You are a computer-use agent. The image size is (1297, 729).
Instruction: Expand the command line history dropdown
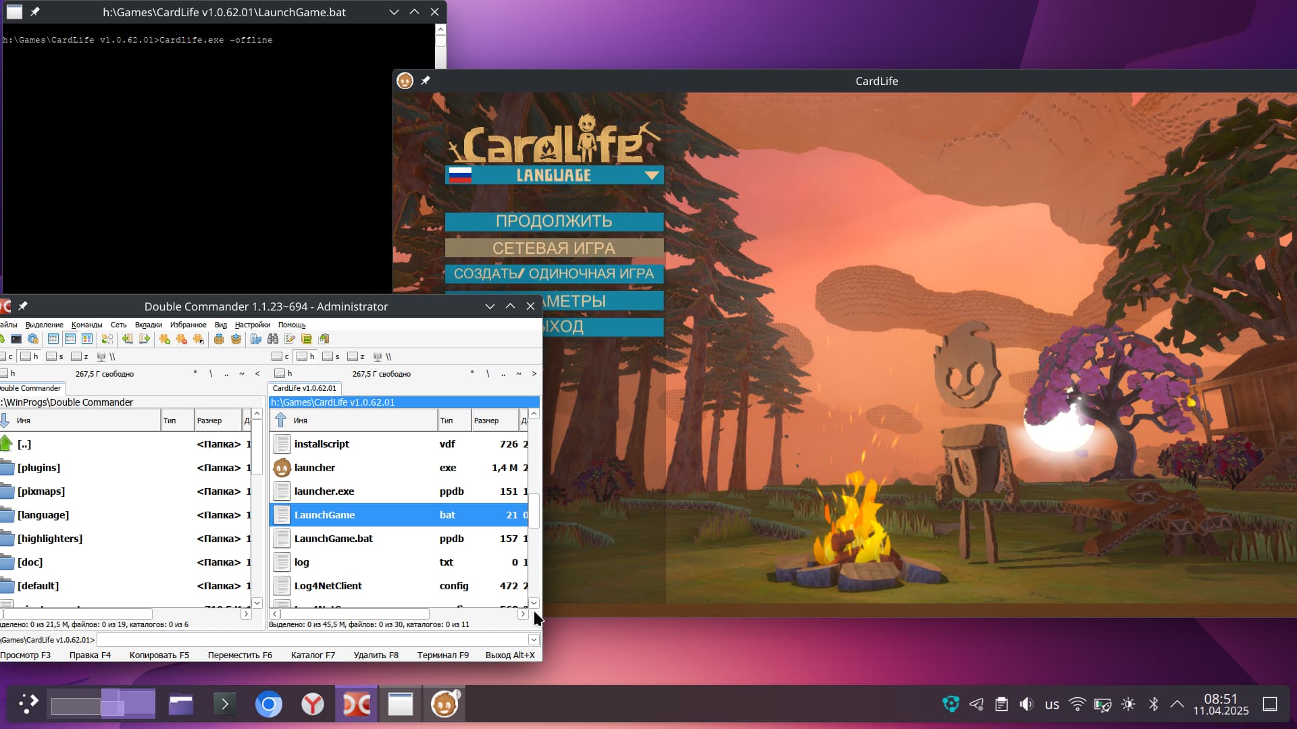click(x=534, y=639)
